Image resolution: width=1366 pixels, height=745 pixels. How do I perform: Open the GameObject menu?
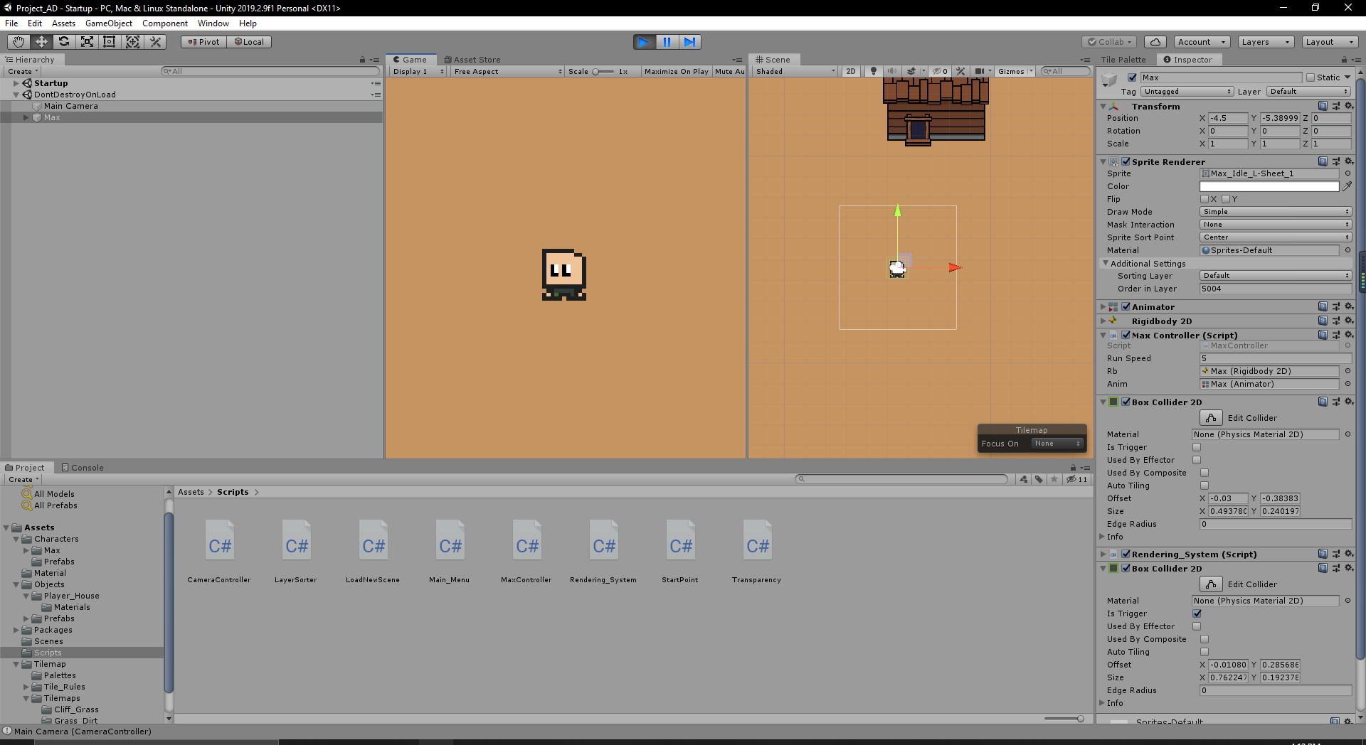pos(109,23)
